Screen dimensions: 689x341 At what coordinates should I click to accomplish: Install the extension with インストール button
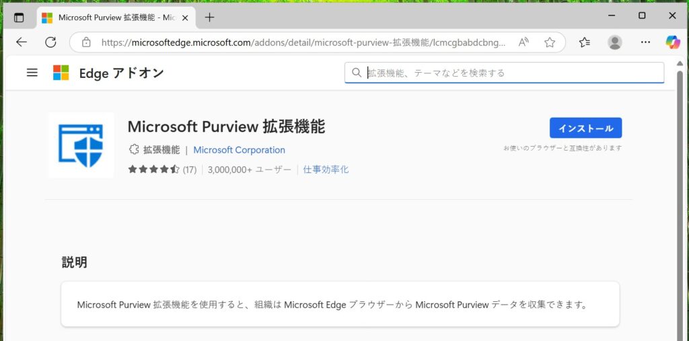[585, 128]
